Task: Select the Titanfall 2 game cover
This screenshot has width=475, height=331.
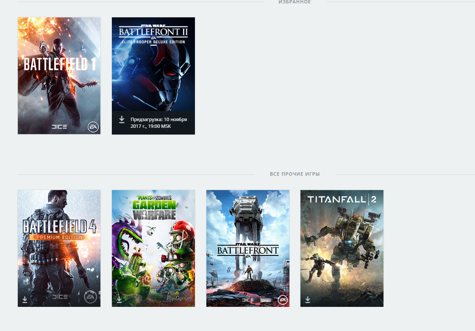Action: tap(342, 248)
